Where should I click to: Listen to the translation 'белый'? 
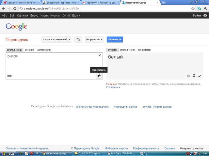pyautogui.click(x=188, y=76)
